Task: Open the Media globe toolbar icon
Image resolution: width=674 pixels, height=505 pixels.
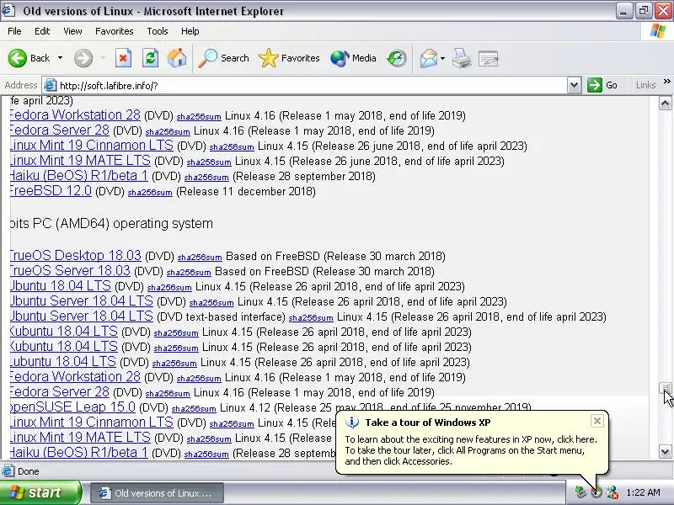Action: pyautogui.click(x=340, y=58)
